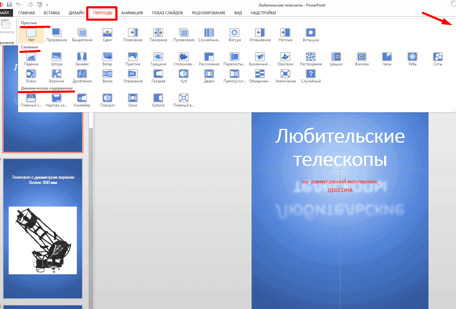Select the Конвейер dynamic transition
456x309 pixels.
click(82, 100)
